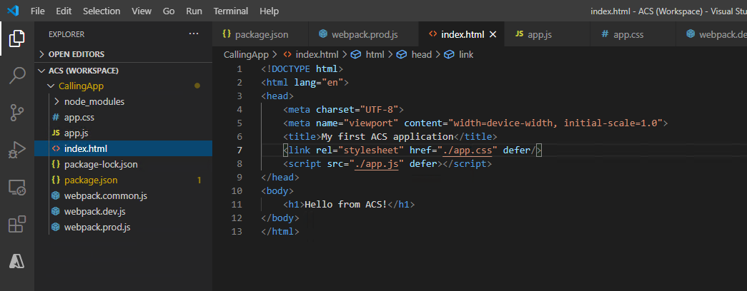
Task: Collapse the ACS (Workspace) section
Action: point(83,71)
